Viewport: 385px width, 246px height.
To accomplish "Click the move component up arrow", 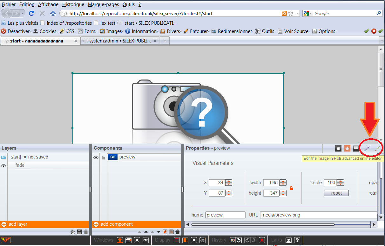I will [x=152, y=232].
